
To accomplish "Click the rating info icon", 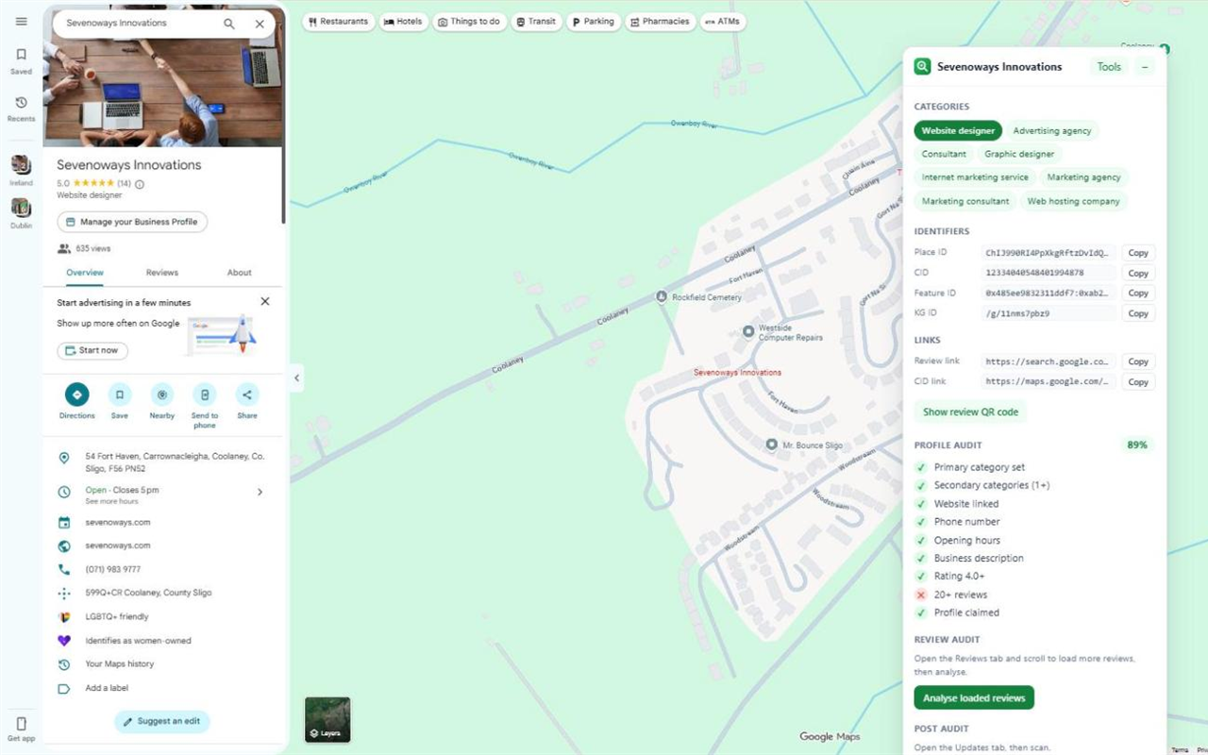I will pos(140,184).
